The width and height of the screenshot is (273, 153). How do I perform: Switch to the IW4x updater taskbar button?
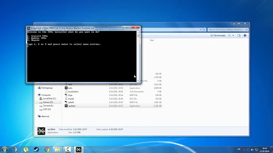pos(78,150)
